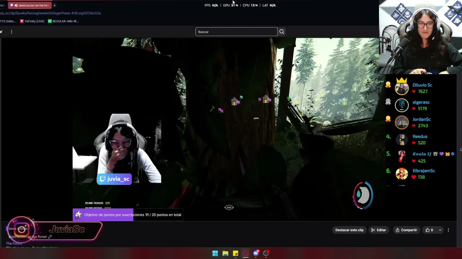Click the silver medal badge beside elgerasc
The image size is (462, 259).
pyautogui.click(x=388, y=102)
